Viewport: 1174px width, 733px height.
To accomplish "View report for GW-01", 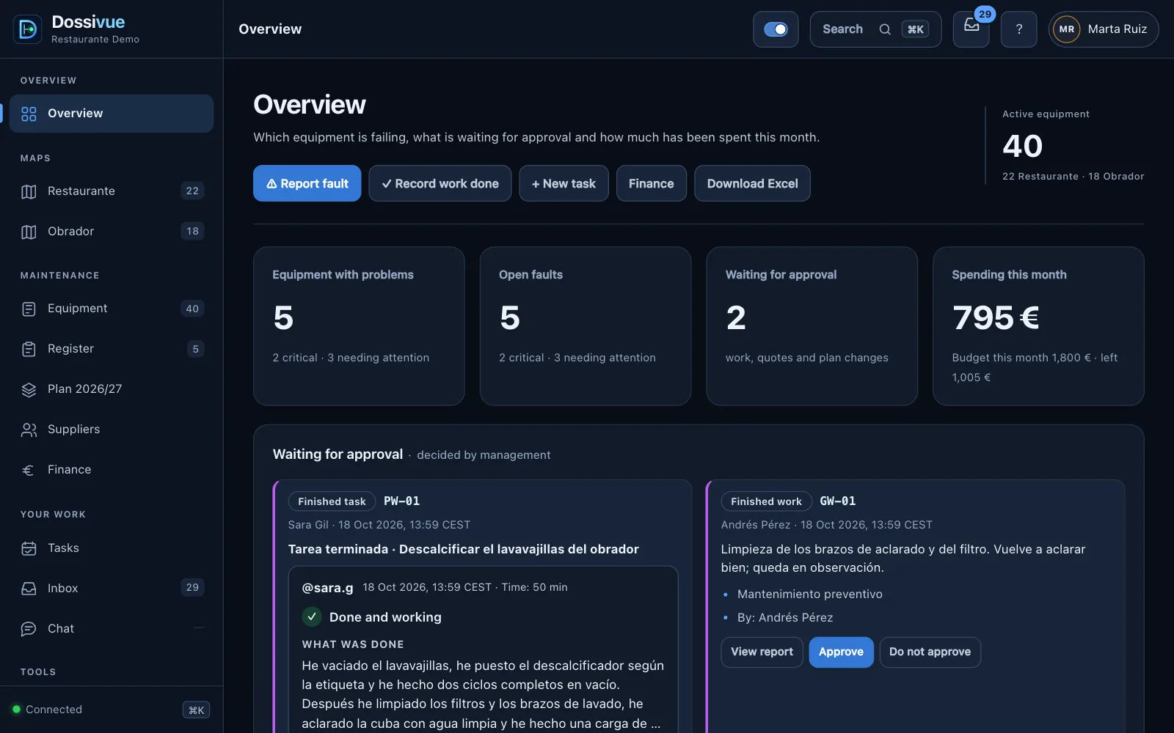I will (x=762, y=652).
